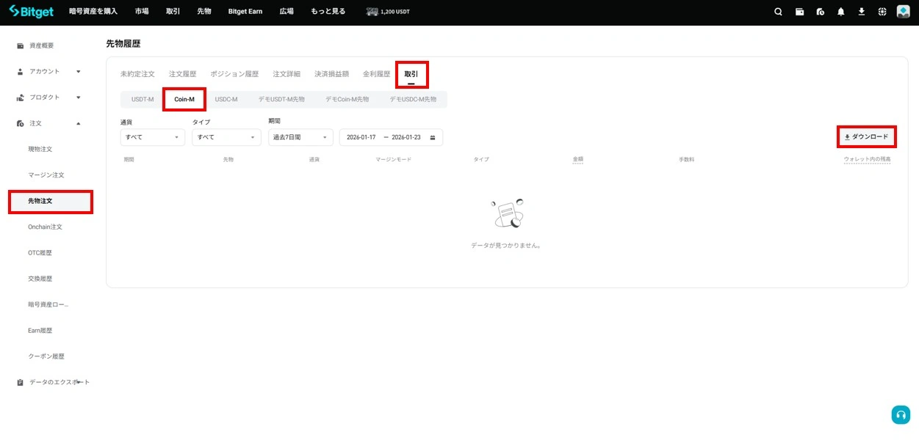Click the データのエクスポート clipboard icon
Viewport: 919px width, 440px height.
tap(21, 382)
